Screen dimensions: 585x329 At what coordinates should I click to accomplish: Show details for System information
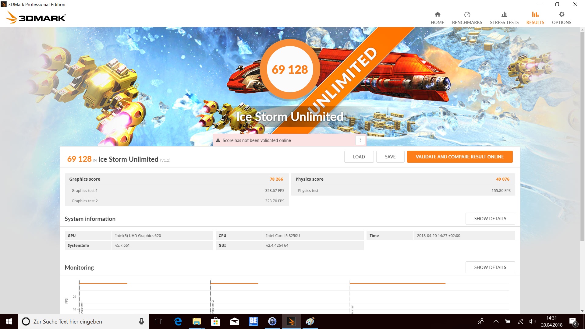tap(490, 219)
